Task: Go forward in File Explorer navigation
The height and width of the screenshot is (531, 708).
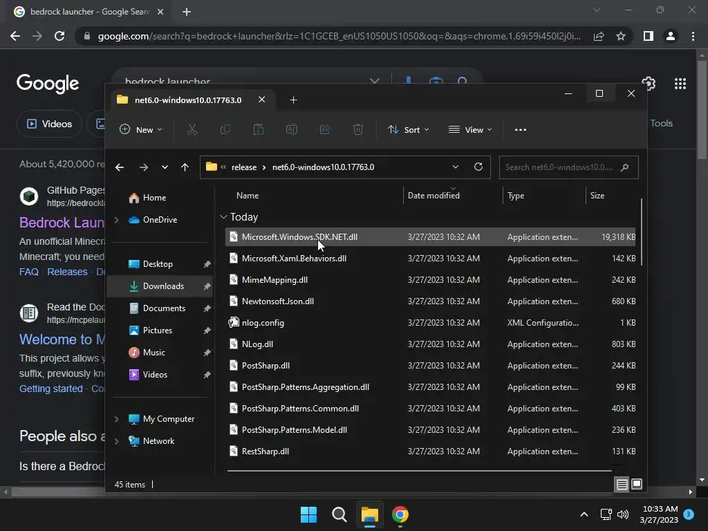Action: pyautogui.click(x=144, y=167)
